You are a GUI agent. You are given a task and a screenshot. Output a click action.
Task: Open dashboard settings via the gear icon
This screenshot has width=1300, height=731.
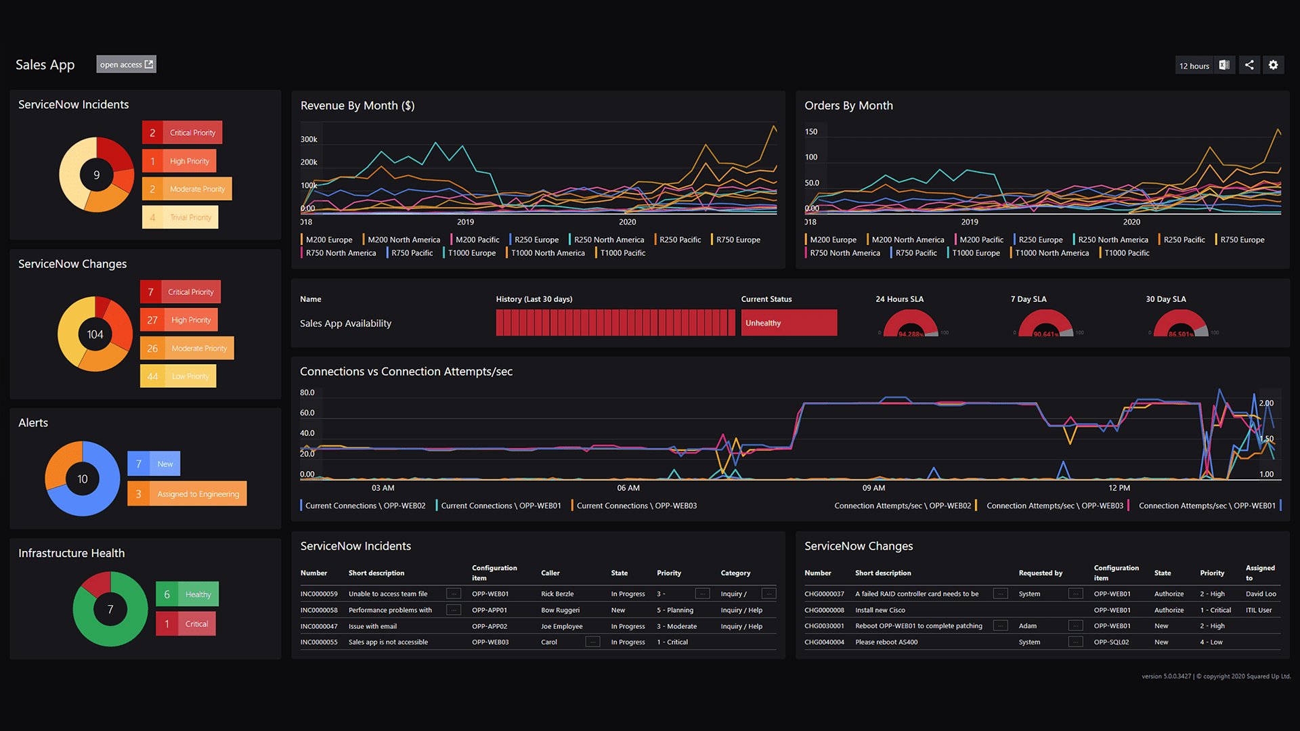1273,64
